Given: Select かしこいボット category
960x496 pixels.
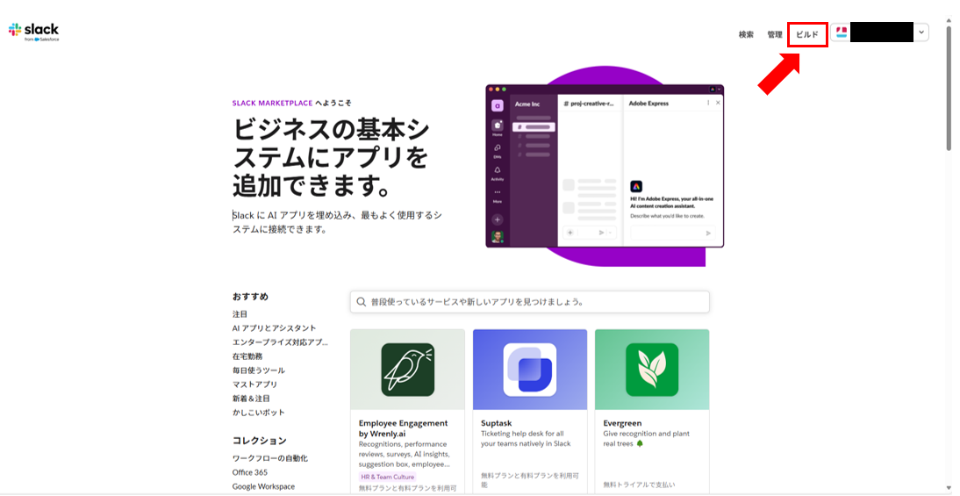Looking at the screenshot, I should pos(258,413).
